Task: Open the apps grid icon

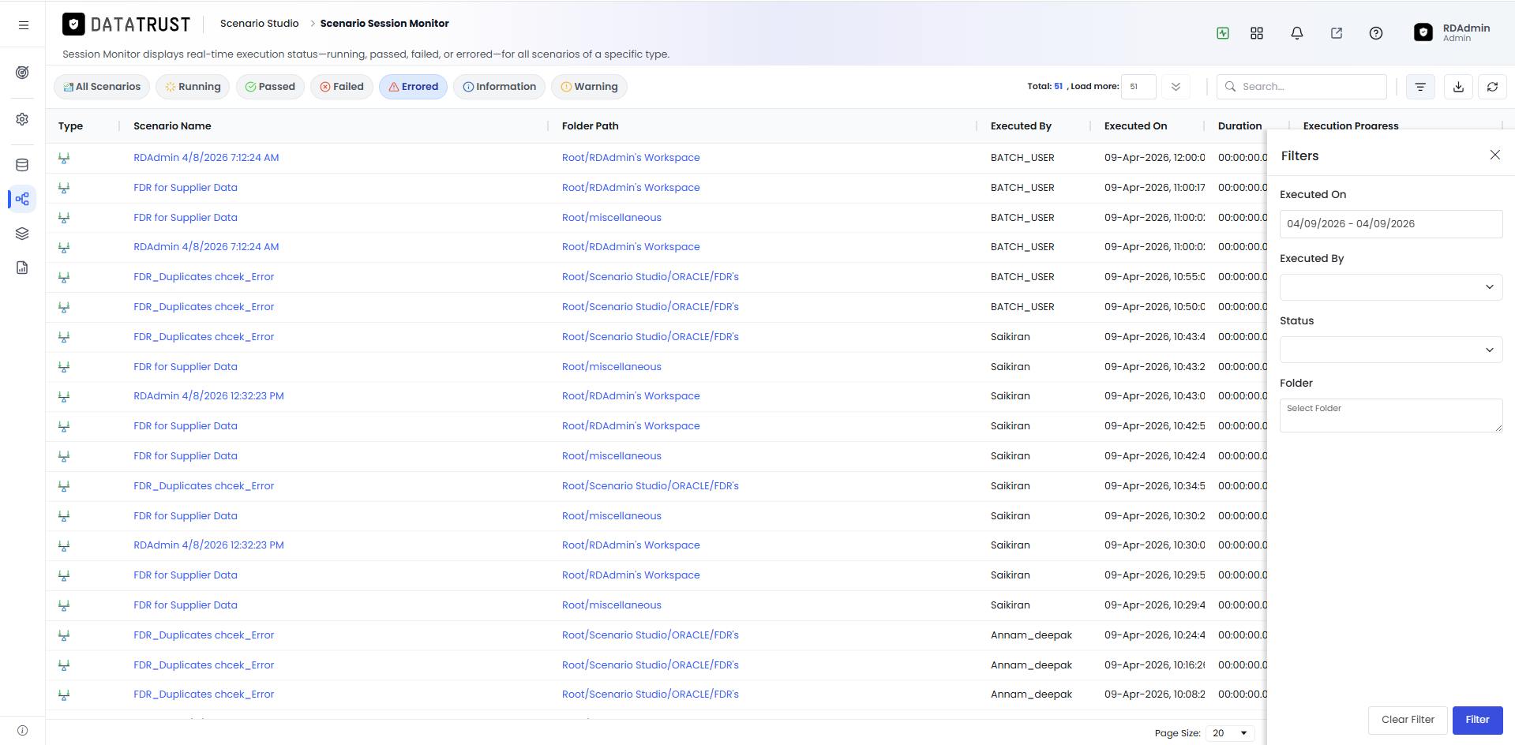Action: pyautogui.click(x=1257, y=33)
